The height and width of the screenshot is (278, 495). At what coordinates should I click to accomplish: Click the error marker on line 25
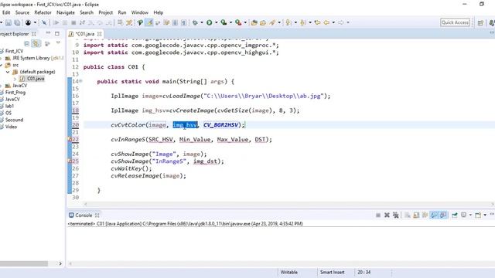tap(70, 161)
